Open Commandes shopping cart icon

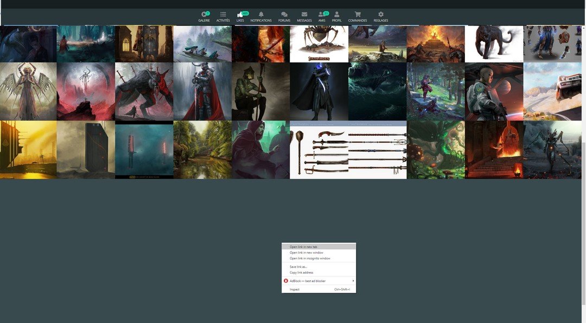pos(358,15)
